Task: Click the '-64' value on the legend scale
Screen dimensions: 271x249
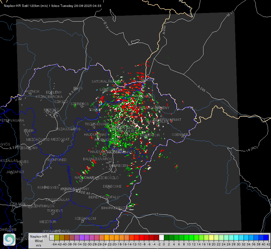Action: 54,244
